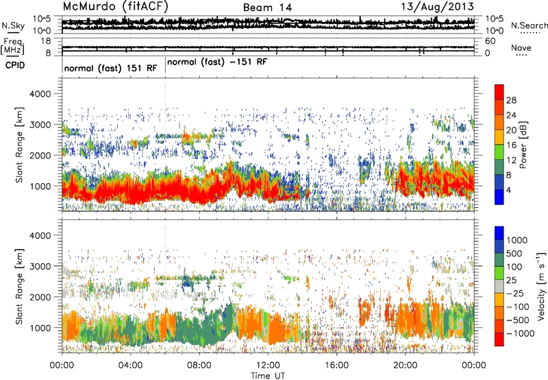Click the bright blue bottom segment of the Power color bar
The width and height of the screenshot is (548, 380).
pyautogui.click(x=499, y=197)
